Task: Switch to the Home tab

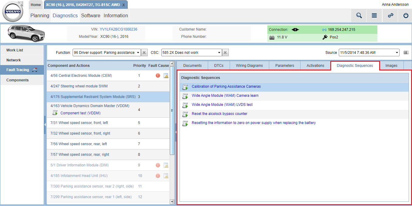Action: tap(36, 5)
